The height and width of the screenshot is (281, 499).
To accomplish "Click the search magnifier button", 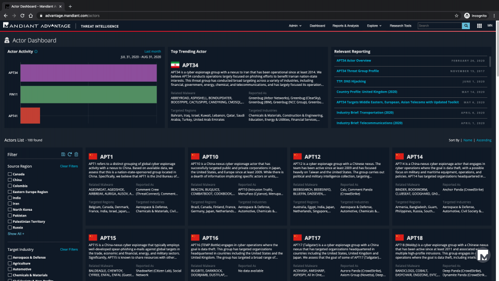I will coord(466,25).
